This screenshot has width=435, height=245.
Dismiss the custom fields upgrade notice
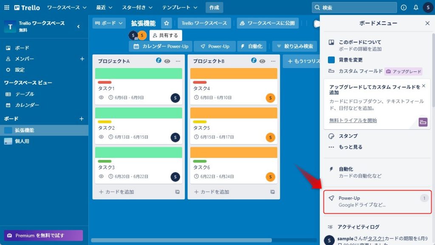424,86
